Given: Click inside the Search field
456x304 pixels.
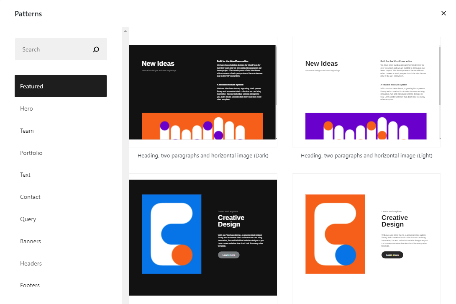Looking at the screenshot, I should pos(50,49).
